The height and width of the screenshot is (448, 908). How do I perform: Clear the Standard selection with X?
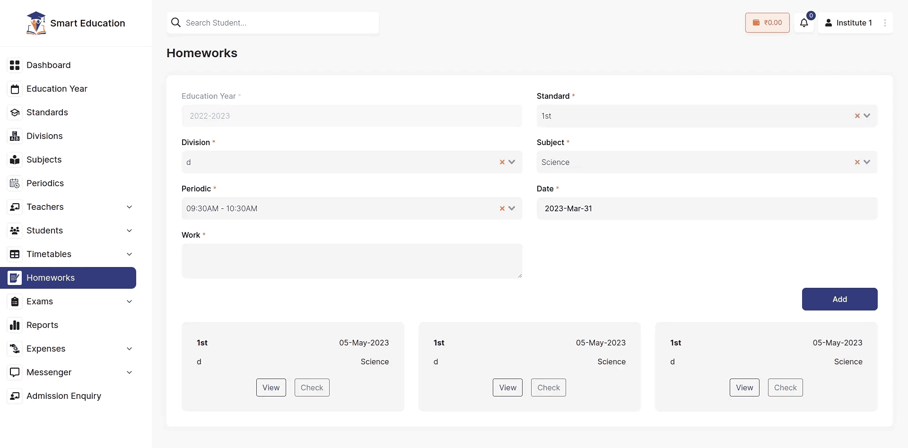857,116
